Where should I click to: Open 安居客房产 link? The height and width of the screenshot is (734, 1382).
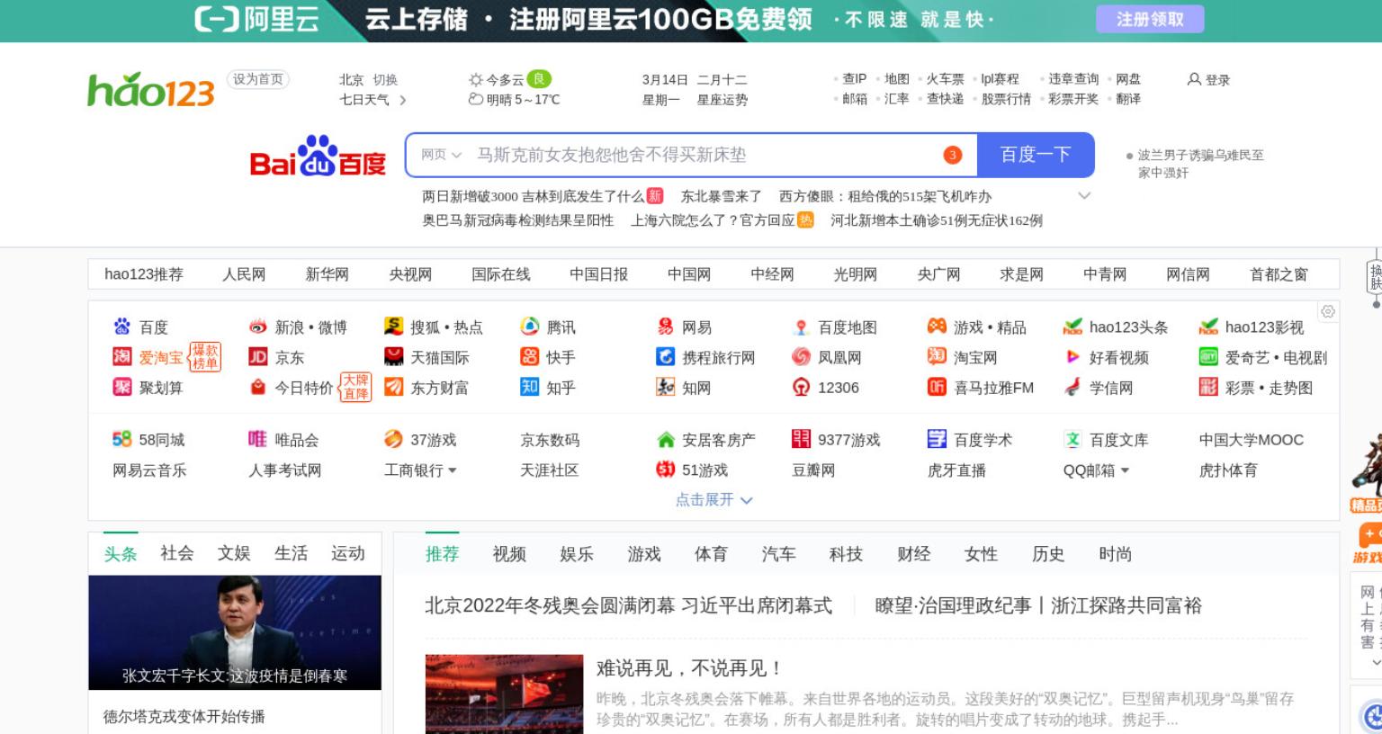[718, 440]
